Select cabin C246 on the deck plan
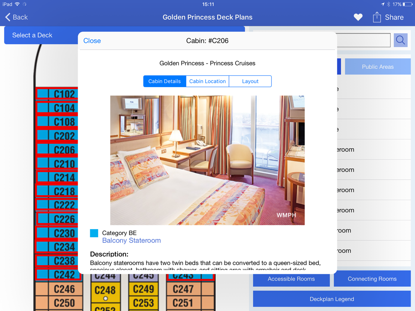This screenshot has height=311, width=415. click(x=59, y=289)
